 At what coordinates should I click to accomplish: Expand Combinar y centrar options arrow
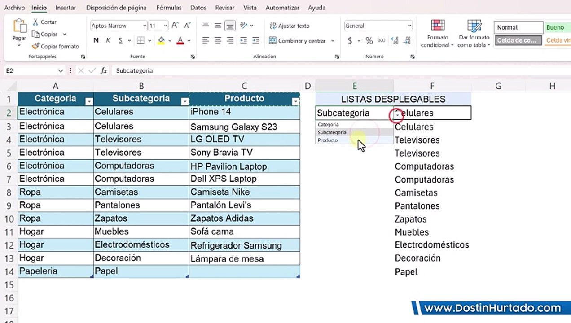[333, 40]
